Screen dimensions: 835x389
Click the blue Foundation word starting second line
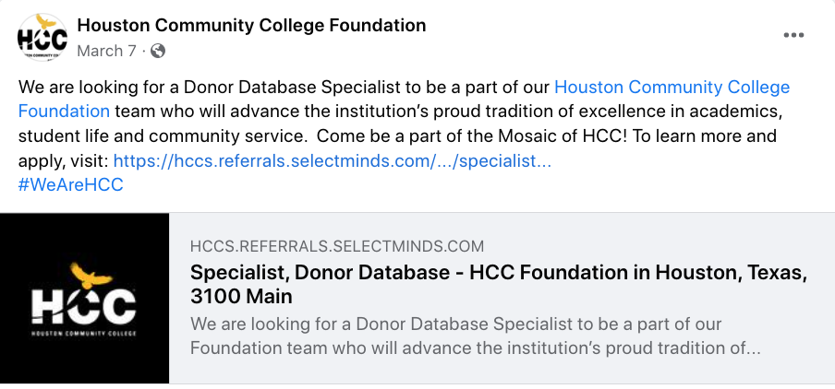64,112
